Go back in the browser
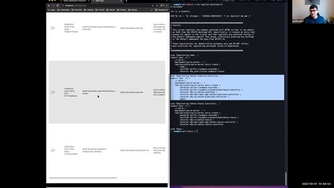Image resolution: width=334 pixels, height=188 pixels. [49, 6]
